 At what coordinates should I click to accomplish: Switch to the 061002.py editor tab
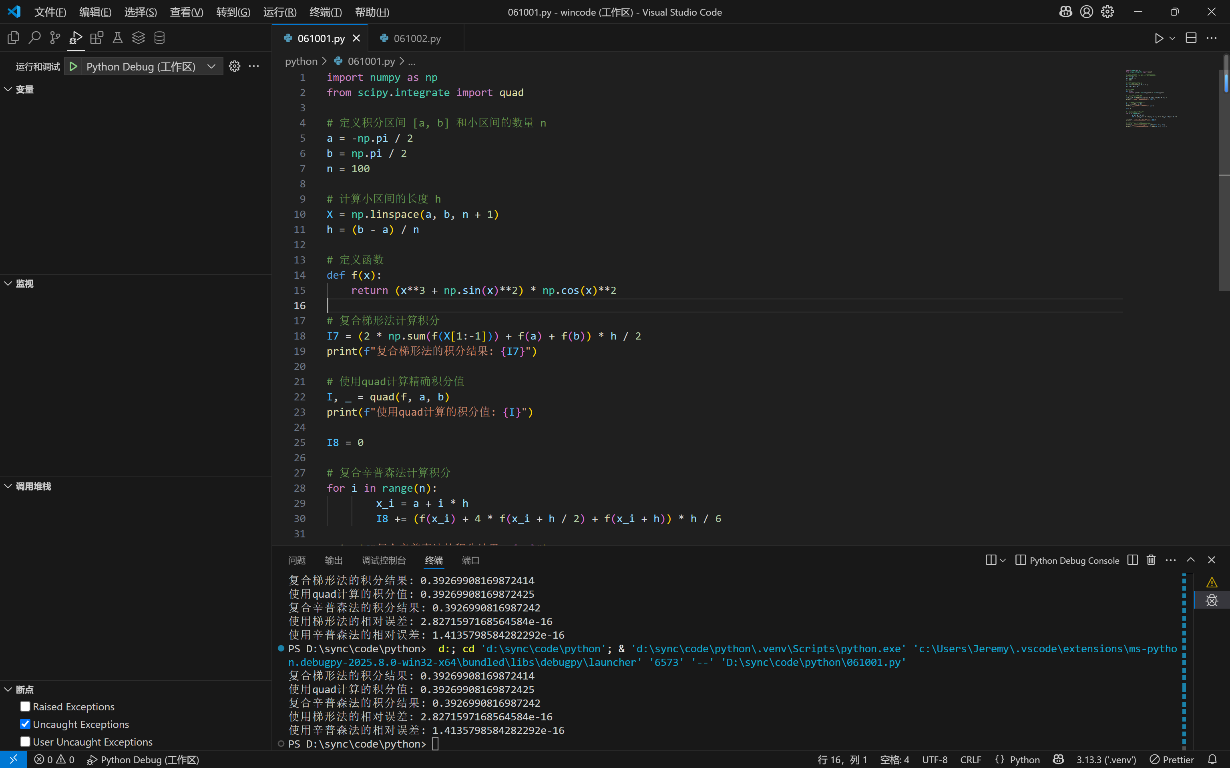416,38
